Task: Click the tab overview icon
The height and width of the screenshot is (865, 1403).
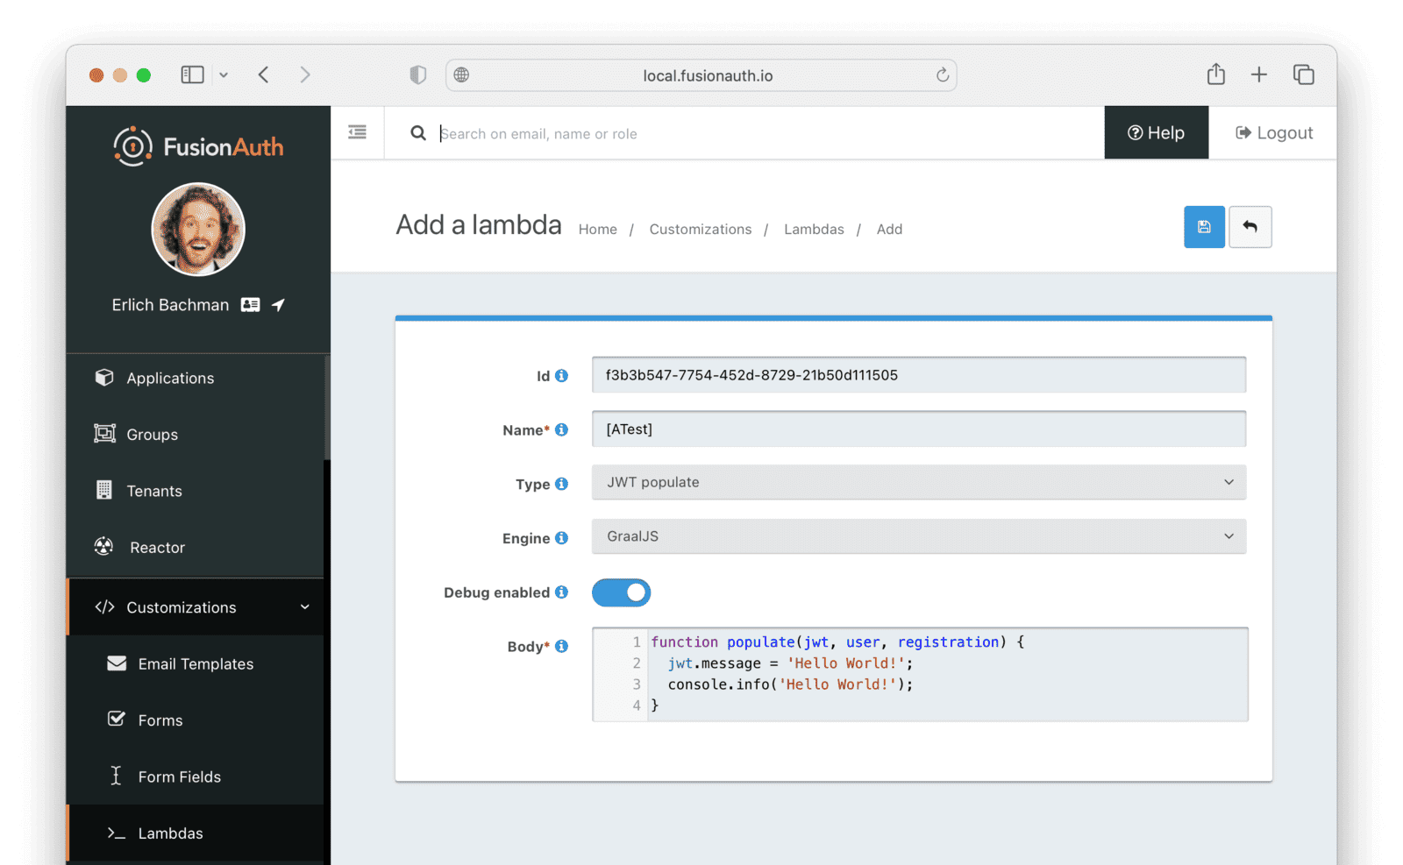Action: tap(1304, 75)
